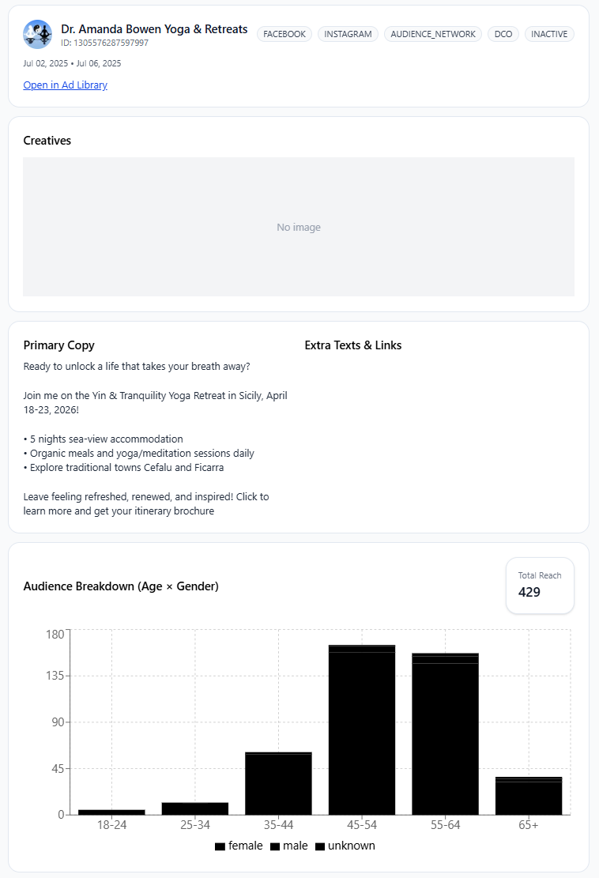
Task: Select the 18-24 age group bar
Action: (111, 812)
